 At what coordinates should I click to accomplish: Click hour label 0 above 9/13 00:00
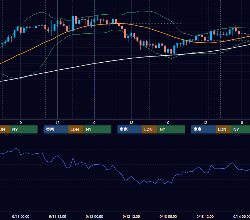click(168, 123)
